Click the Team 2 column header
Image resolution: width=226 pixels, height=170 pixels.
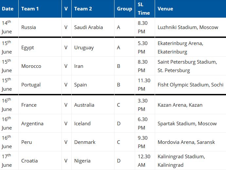pyautogui.click(x=93, y=9)
